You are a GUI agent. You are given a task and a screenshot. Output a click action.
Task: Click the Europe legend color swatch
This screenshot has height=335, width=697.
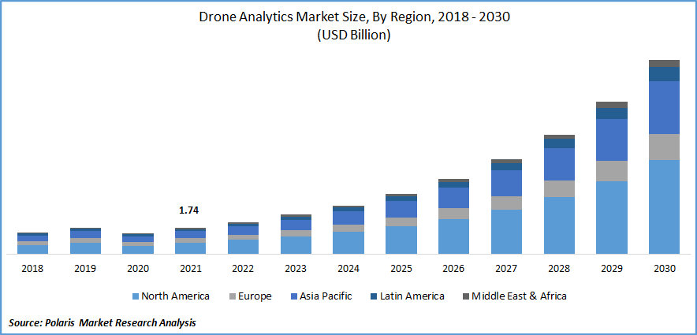(x=231, y=296)
